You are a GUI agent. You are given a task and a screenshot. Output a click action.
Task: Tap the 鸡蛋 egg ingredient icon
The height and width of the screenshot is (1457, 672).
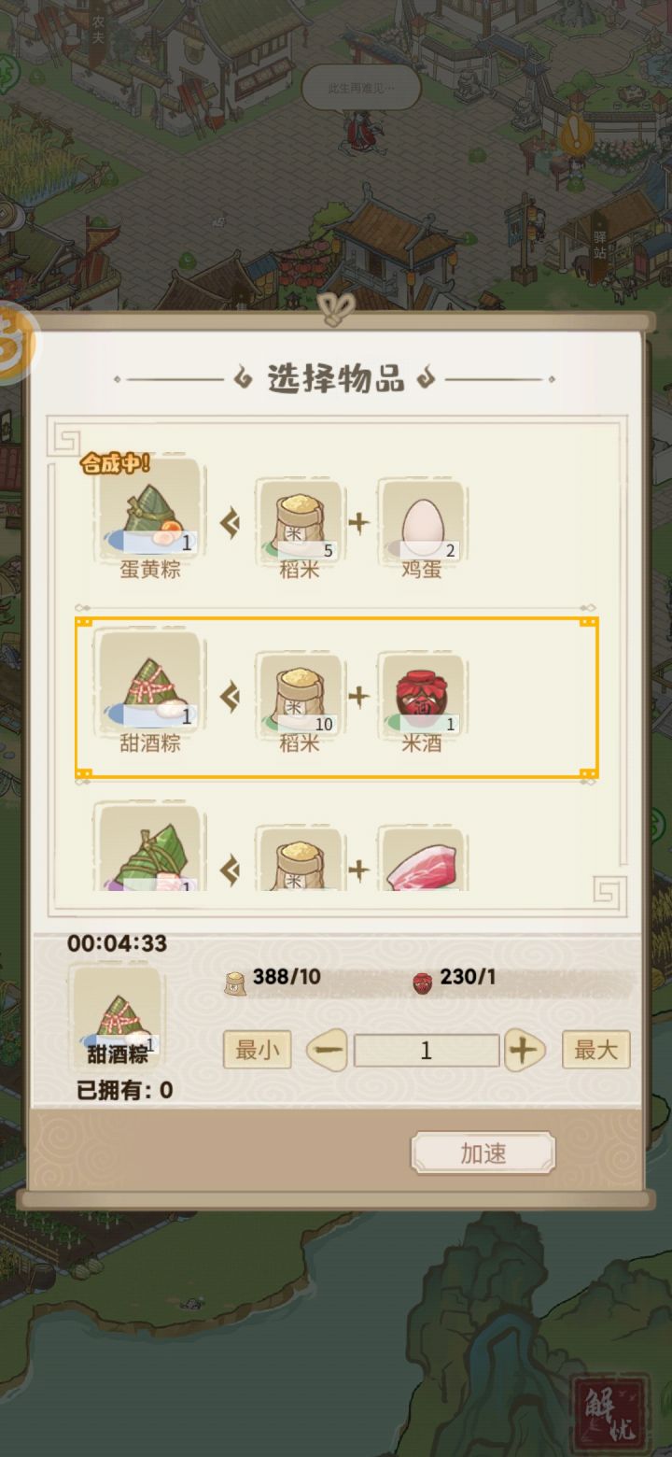coord(423,521)
